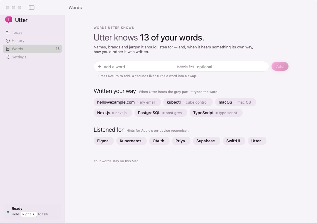Image resolution: width=317 pixels, height=223 pixels.
Task: Click the green Ready status dot
Action: pyautogui.click(x=8, y=212)
